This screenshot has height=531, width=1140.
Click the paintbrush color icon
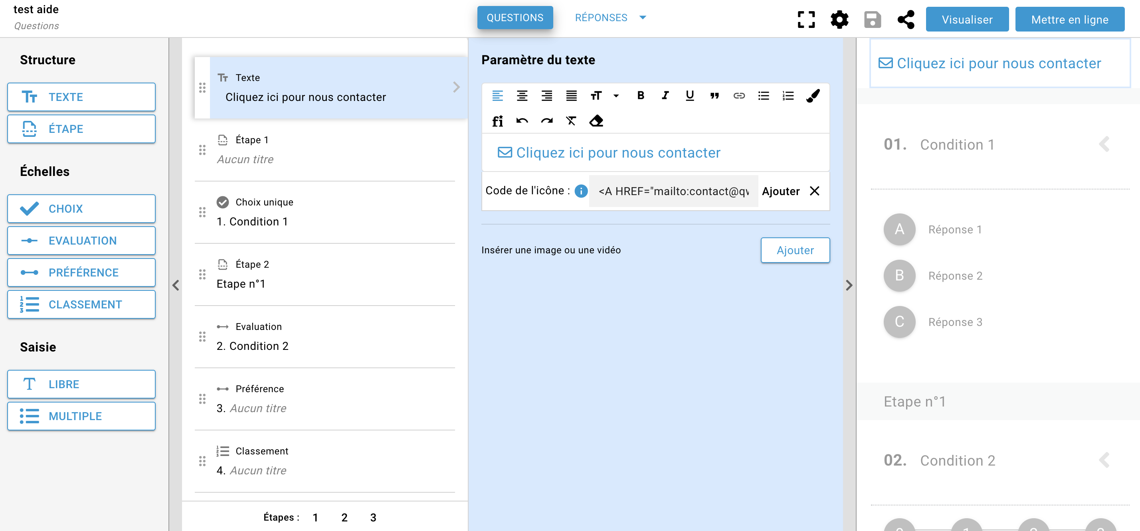coord(813,95)
